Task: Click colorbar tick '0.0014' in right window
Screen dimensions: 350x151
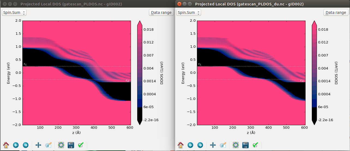Action: [325, 81]
